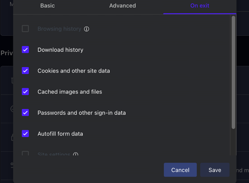Screen dimensions: 249x183
Task: Click the 'Autofill form data' label text
Action: tap(60, 134)
